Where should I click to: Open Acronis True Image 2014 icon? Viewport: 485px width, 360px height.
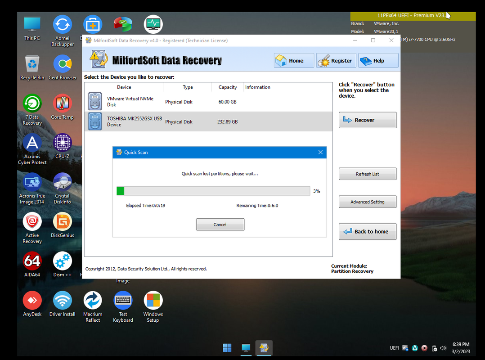coord(32,189)
